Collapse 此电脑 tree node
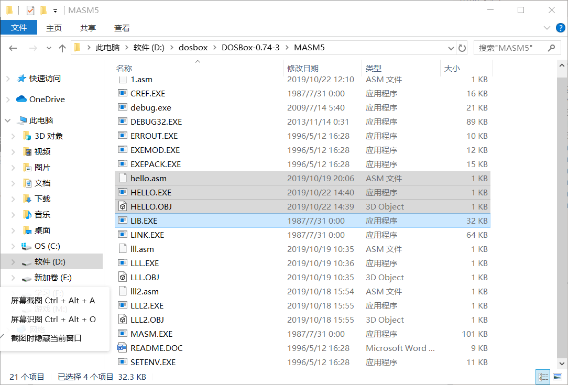This screenshot has width=568, height=385. 8,120
